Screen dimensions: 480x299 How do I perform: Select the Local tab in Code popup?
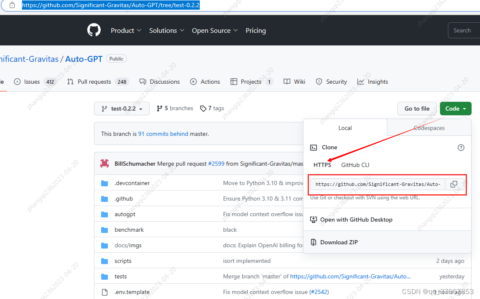(345, 128)
